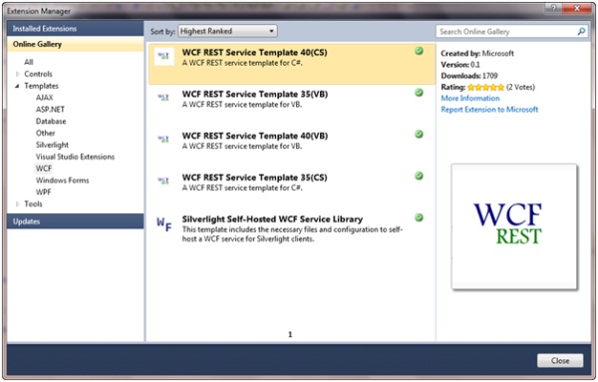This screenshot has height=382, width=598.
Task: Click the Silverlight Self-Hosted WCF Library icon
Action: click(164, 223)
